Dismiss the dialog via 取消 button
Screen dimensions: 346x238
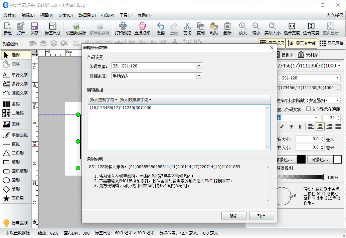[x=262, y=216]
